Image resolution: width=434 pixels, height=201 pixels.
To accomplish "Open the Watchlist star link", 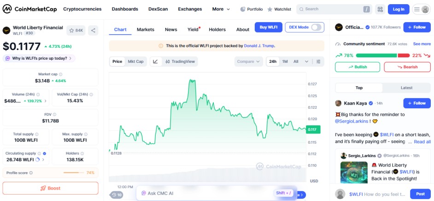I will click(279, 9).
